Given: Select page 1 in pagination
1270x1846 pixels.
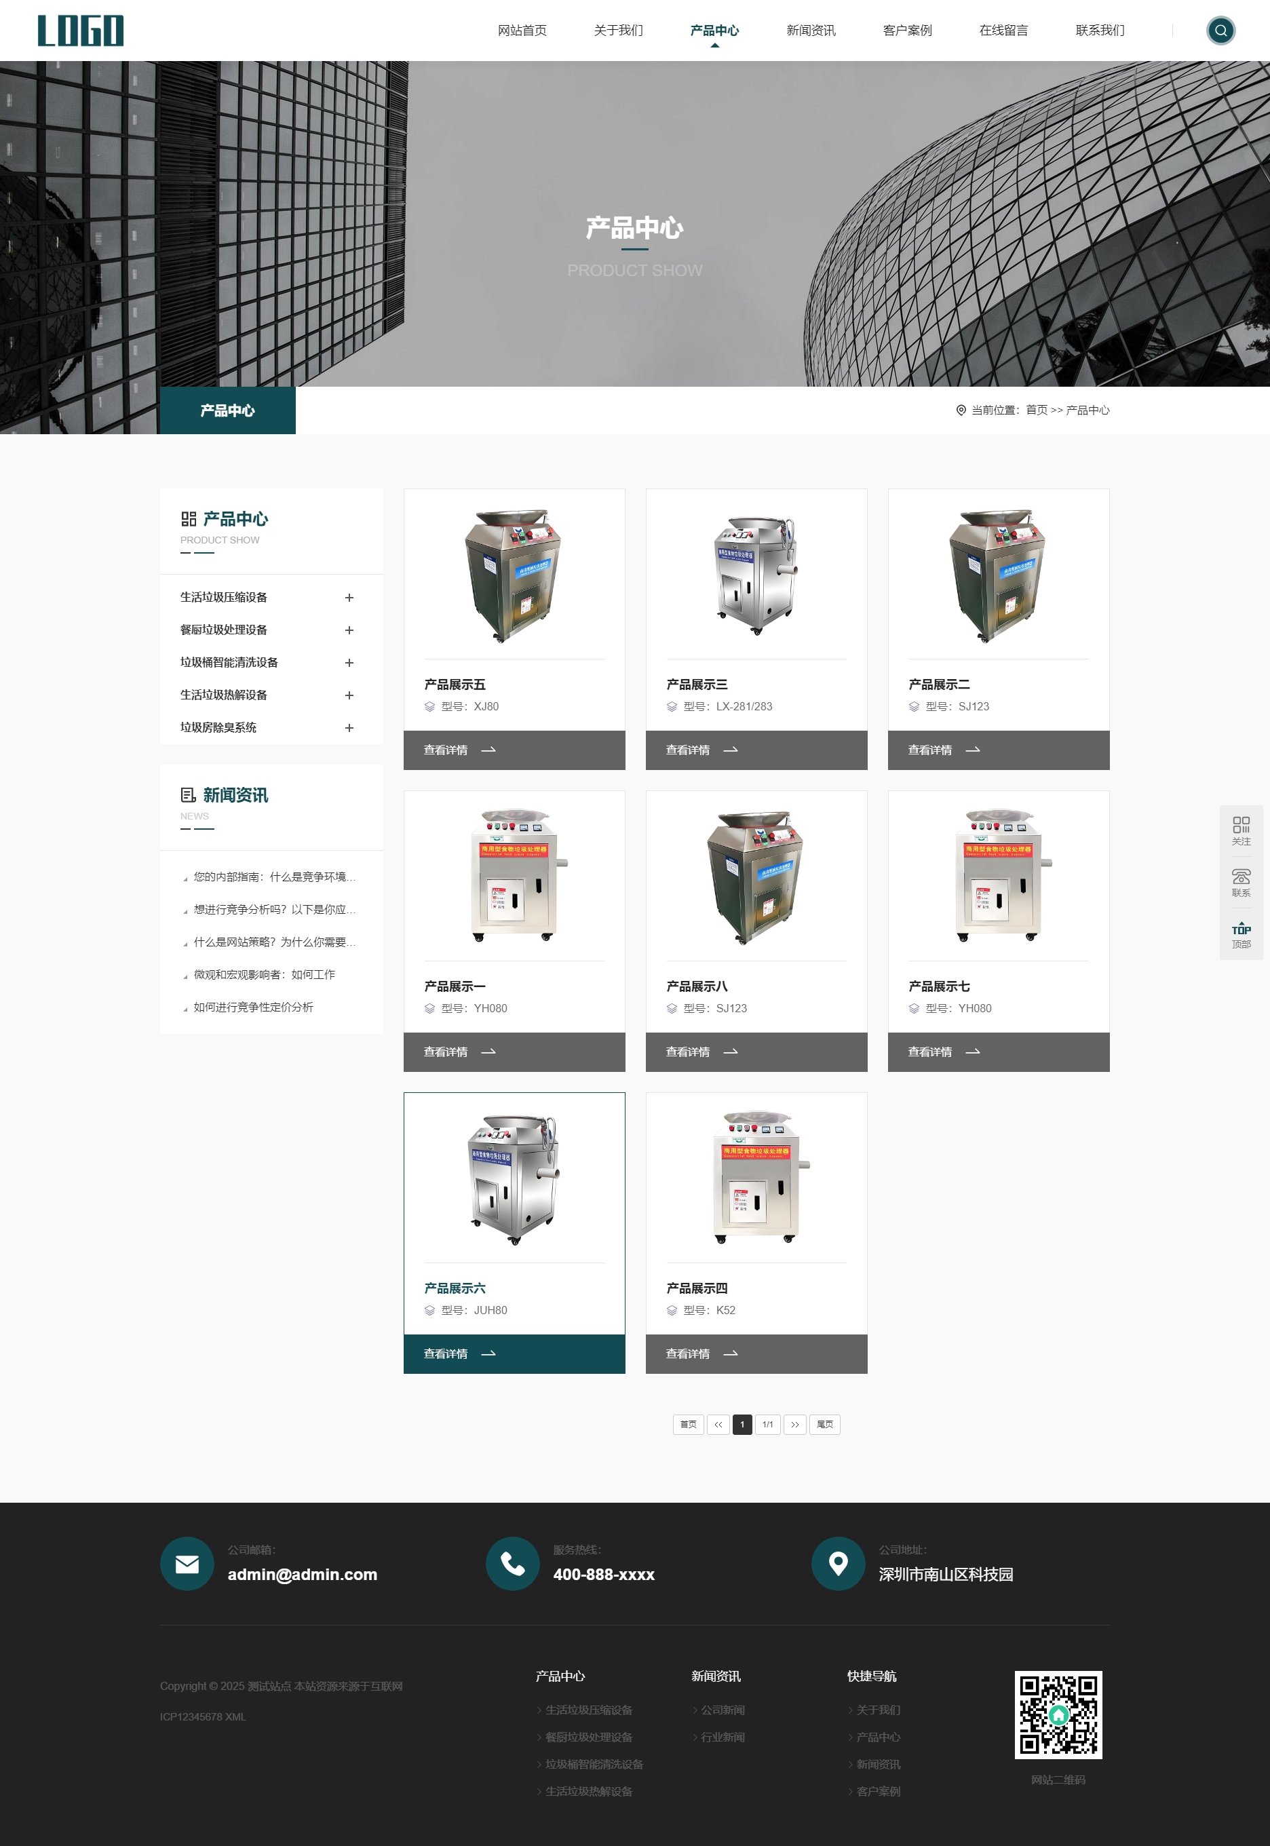Looking at the screenshot, I should click(x=742, y=1424).
